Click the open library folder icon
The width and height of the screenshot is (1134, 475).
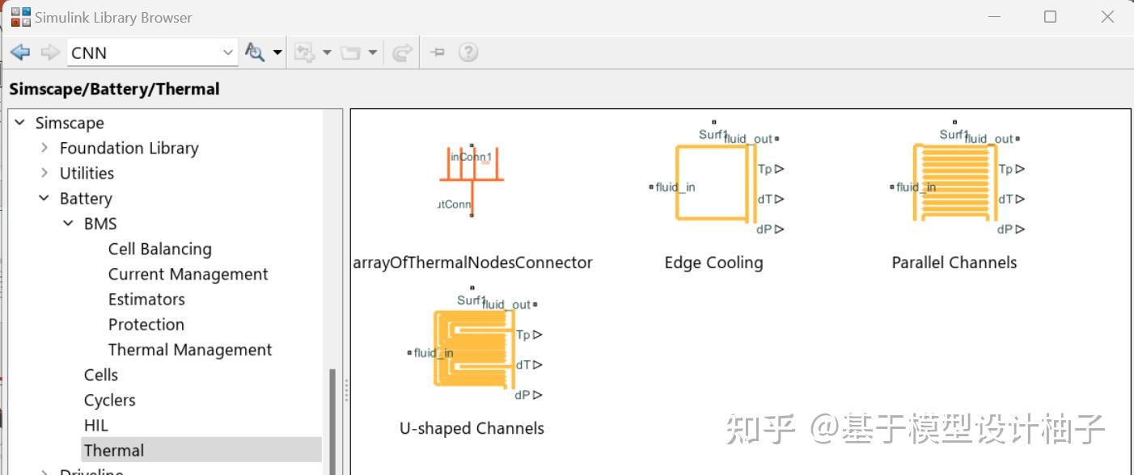tap(351, 52)
